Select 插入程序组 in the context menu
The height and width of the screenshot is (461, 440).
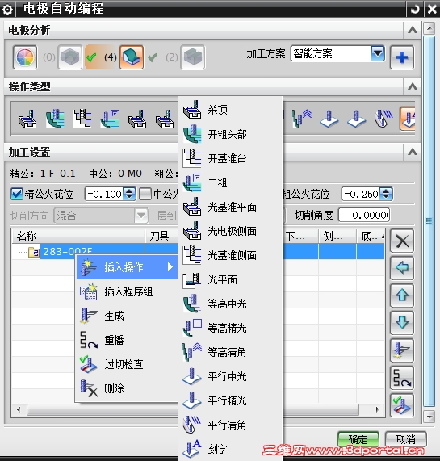pyautogui.click(x=127, y=291)
